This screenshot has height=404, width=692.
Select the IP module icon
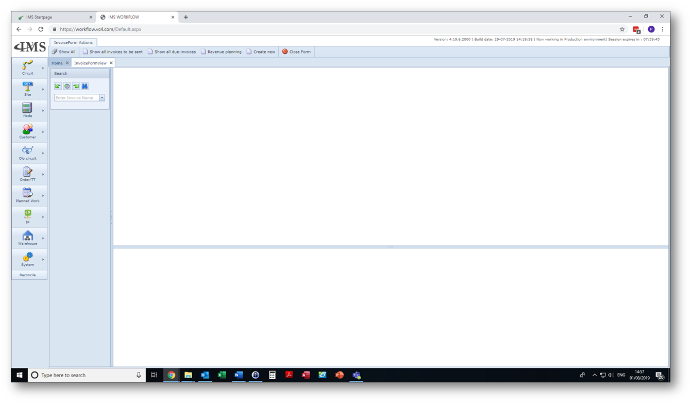click(x=28, y=214)
